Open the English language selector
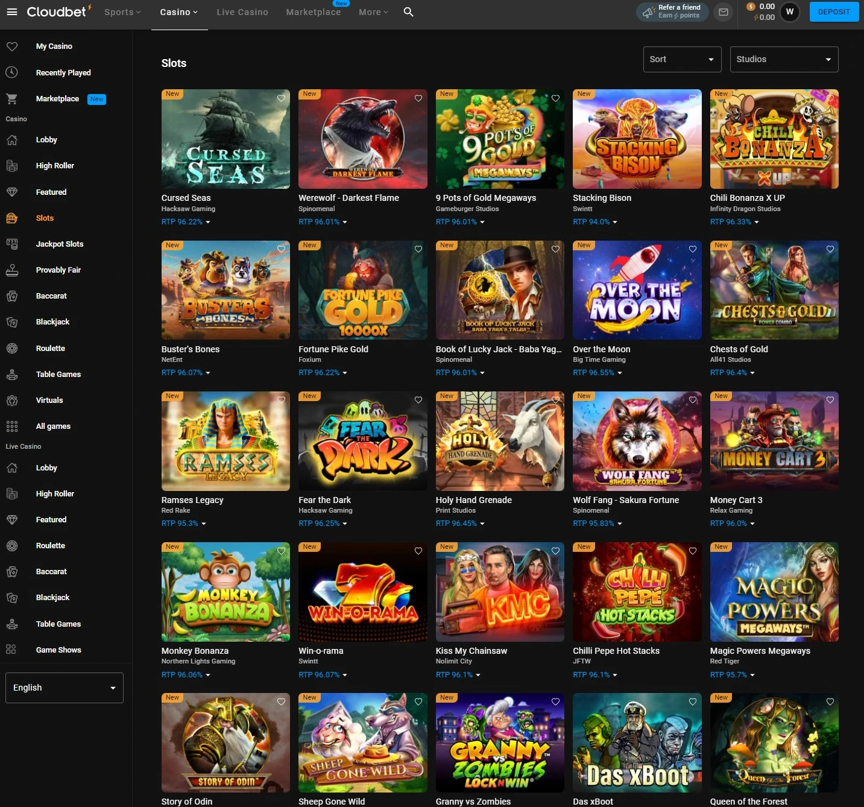 [x=65, y=688]
